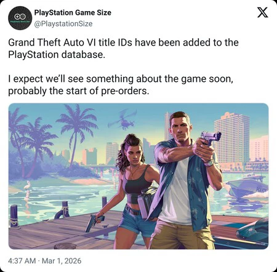
Task: Click the large palm tree in artwork
Action: (x=77, y=131)
